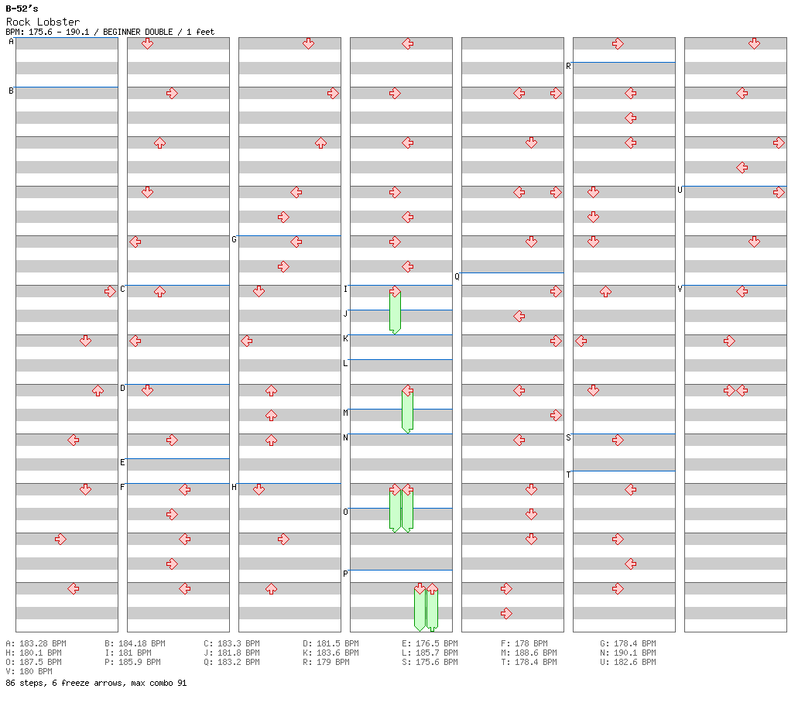The image size is (805, 706).
Task: Select legend entry "C: 183.3 BPM"
Action: [231, 644]
